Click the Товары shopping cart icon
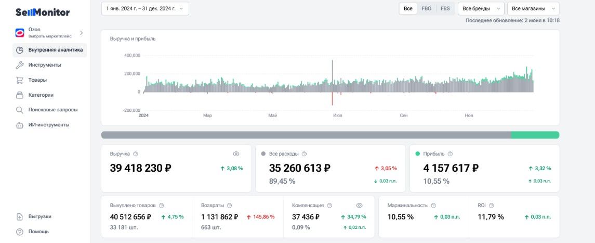The height and width of the screenshot is (243, 595). click(19, 80)
